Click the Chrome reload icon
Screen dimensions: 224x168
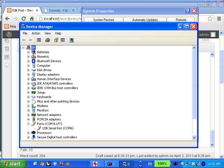(x=24, y=18)
